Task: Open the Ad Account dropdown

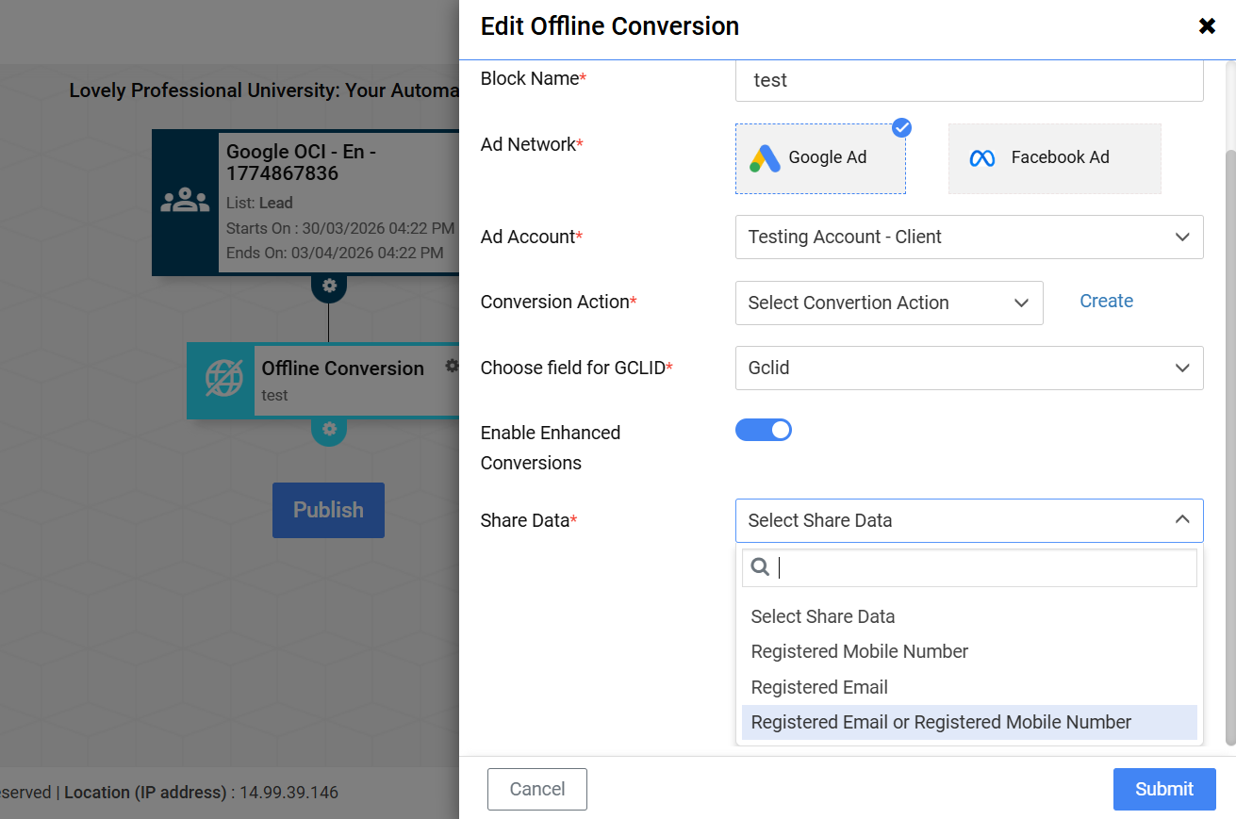Action: click(x=968, y=237)
